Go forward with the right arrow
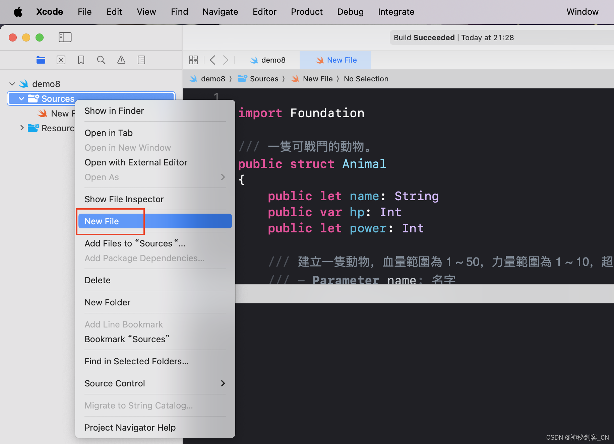This screenshot has width=614, height=444. coord(226,60)
